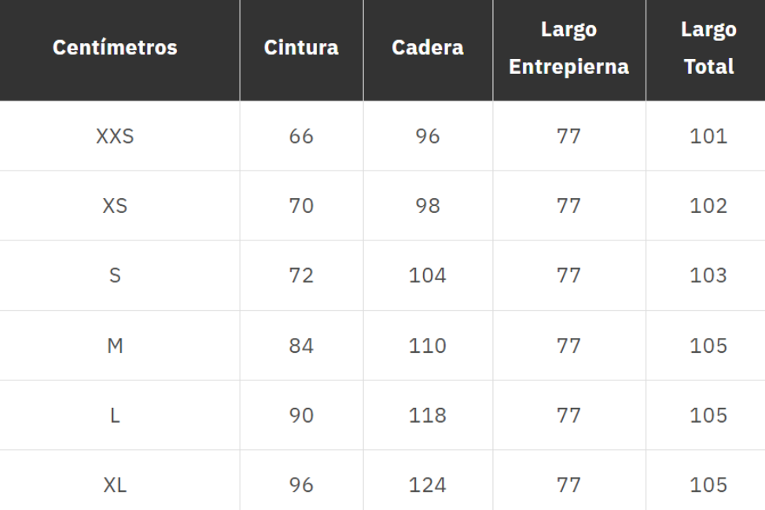Click the Cadera column header

point(427,48)
